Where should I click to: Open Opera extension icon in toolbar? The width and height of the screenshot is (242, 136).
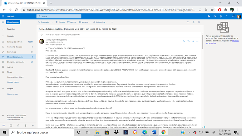(x=220, y=10)
